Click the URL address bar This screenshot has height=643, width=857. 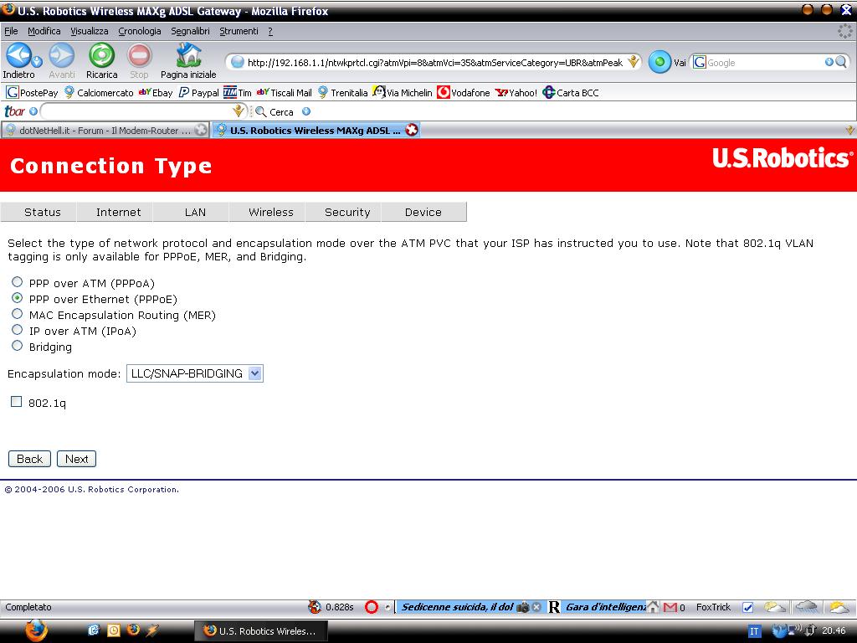(x=434, y=62)
